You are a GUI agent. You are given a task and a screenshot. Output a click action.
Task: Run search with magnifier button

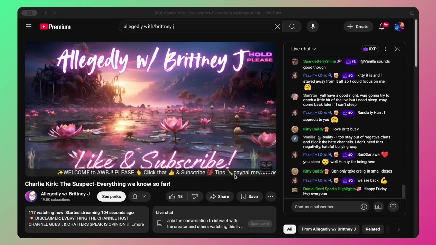(292, 27)
